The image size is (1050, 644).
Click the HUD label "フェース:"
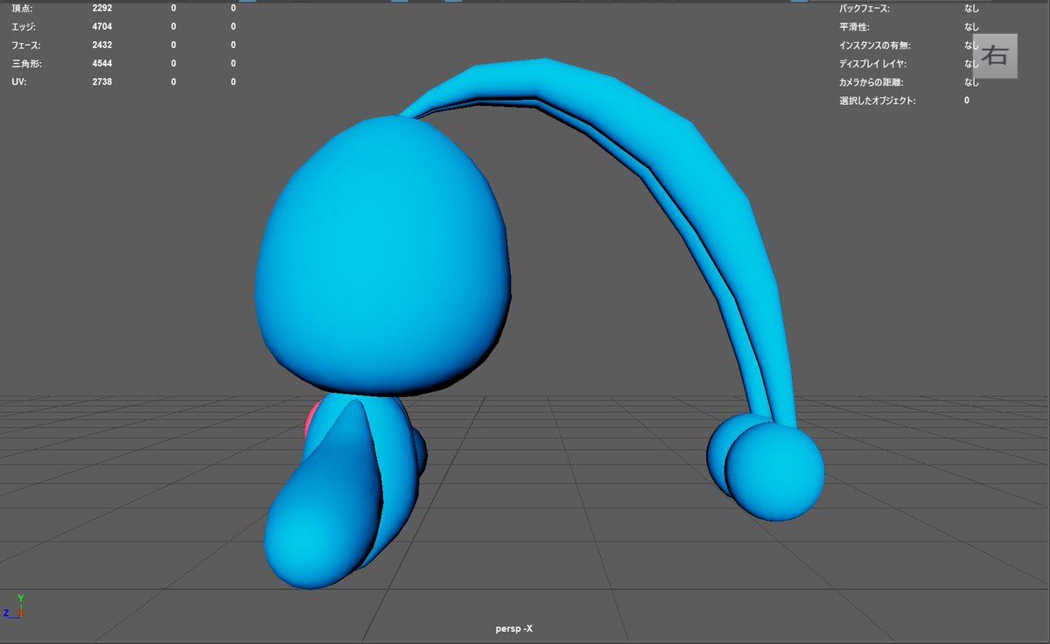[26, 45]
